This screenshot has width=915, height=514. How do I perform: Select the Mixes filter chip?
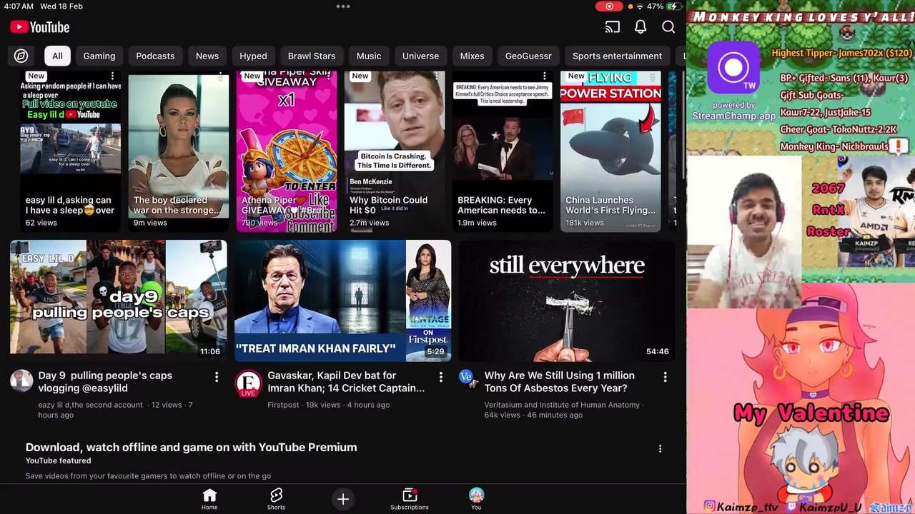472,56
